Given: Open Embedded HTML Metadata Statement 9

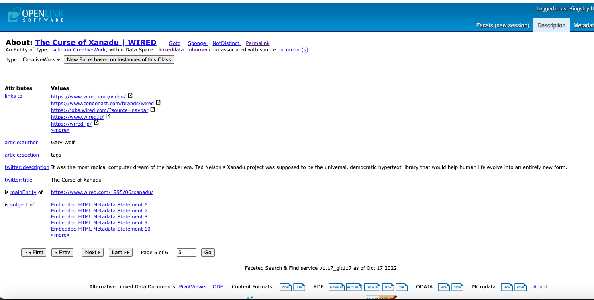Looking at the screenshot, I should (x=99, y=223).
